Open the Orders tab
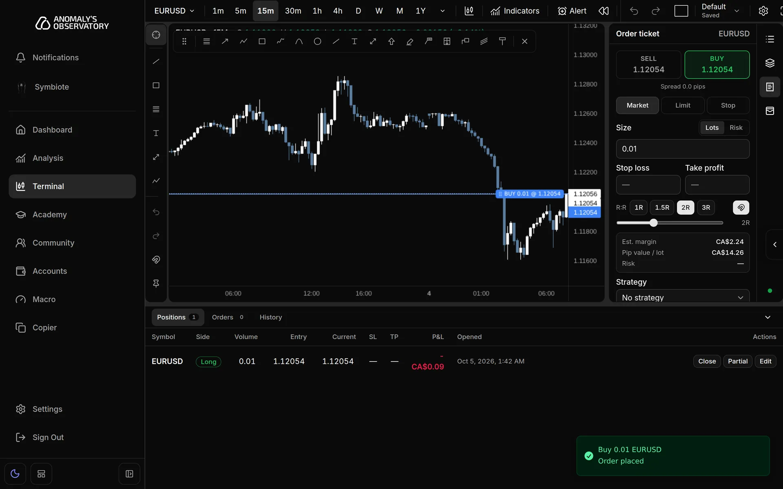This screenshot has width=783, height=489. [228, 317]
